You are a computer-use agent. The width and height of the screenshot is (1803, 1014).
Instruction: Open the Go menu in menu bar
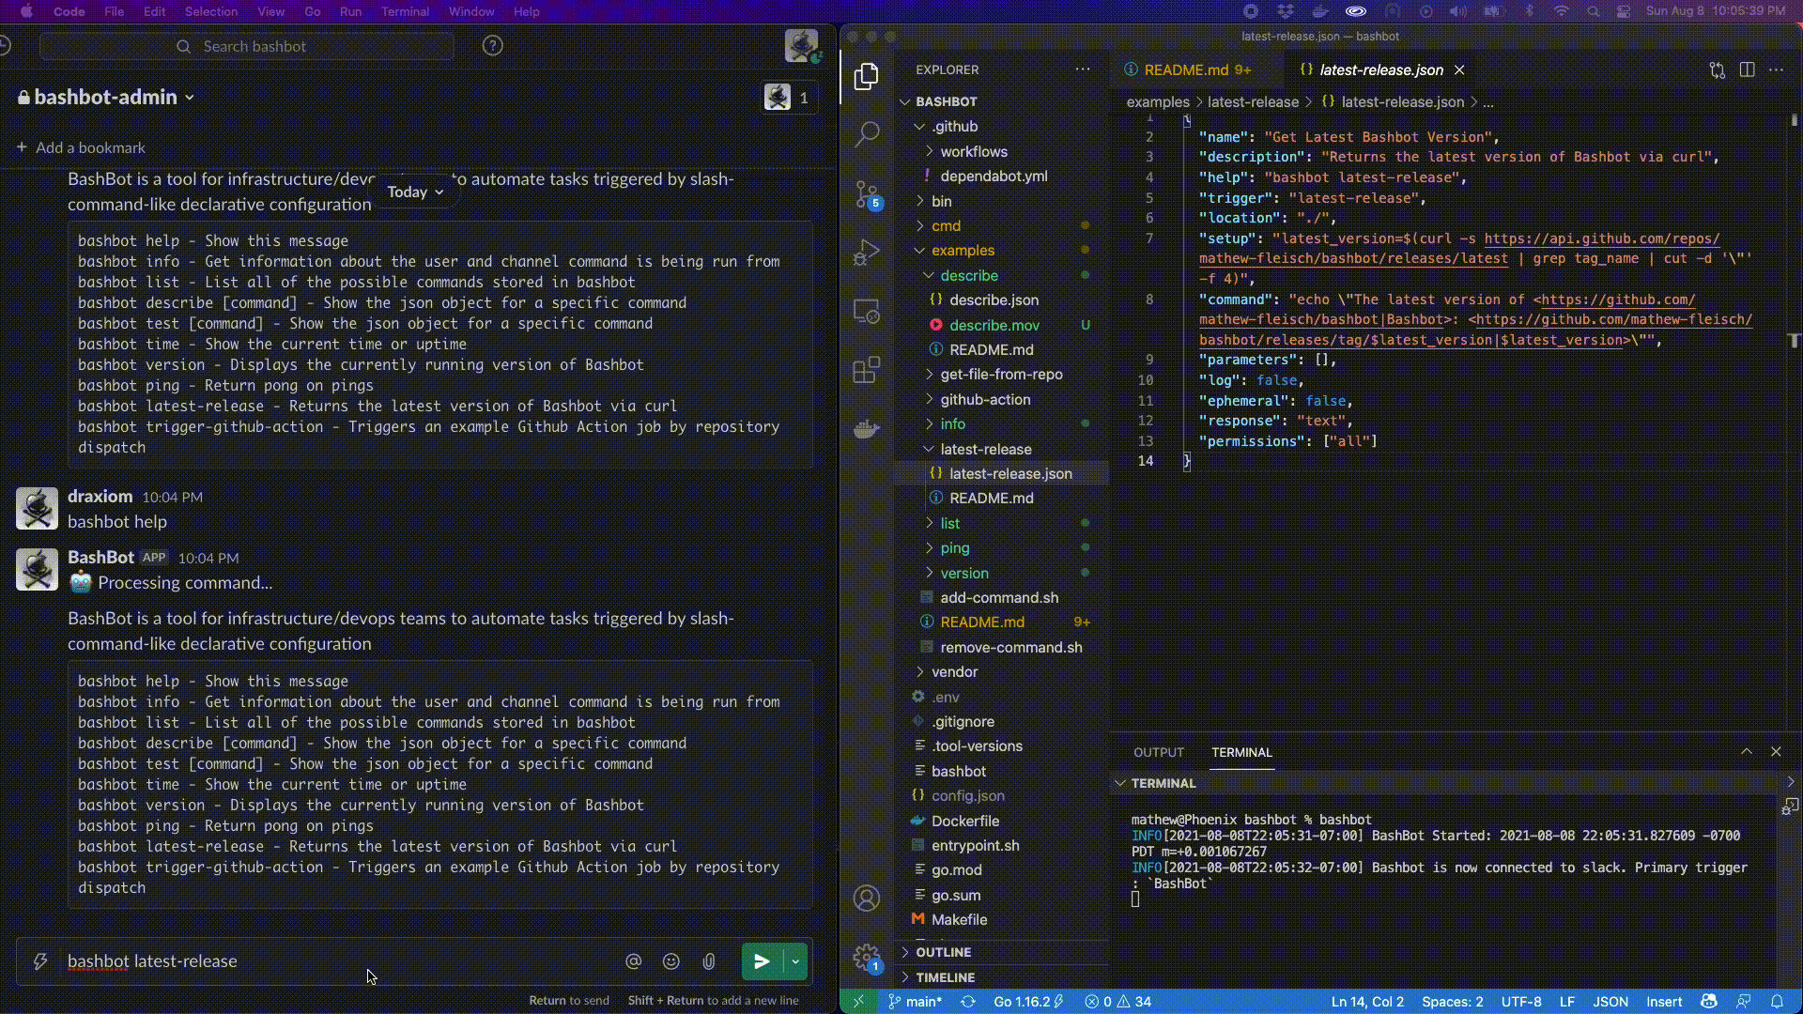[x=313, y=11]
